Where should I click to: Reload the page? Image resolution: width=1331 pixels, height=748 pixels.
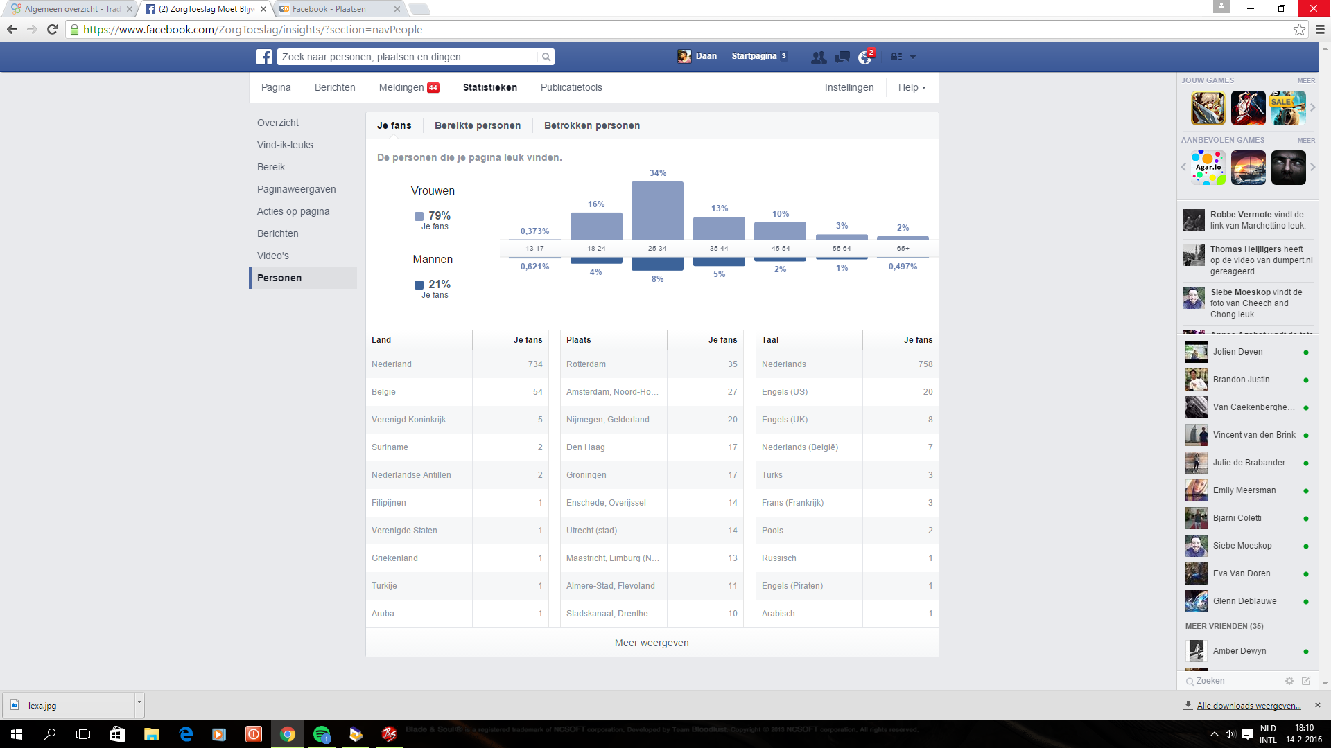[52, 29]
